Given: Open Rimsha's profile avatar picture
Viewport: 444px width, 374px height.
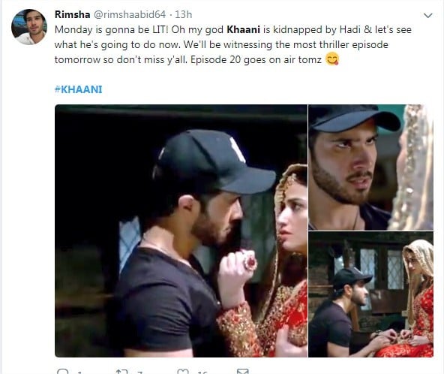Looking at the screenshot, I should pyautogui.click(x=29, y=27).
